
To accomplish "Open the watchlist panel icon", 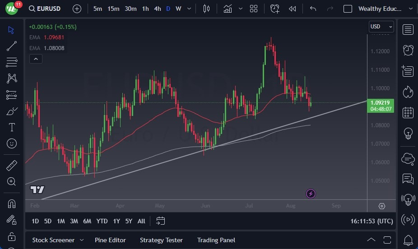I will tap(408, 30).
